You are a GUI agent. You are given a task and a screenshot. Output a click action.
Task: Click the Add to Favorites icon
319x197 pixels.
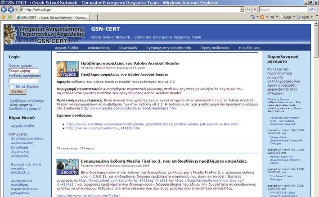coord(9,17)
